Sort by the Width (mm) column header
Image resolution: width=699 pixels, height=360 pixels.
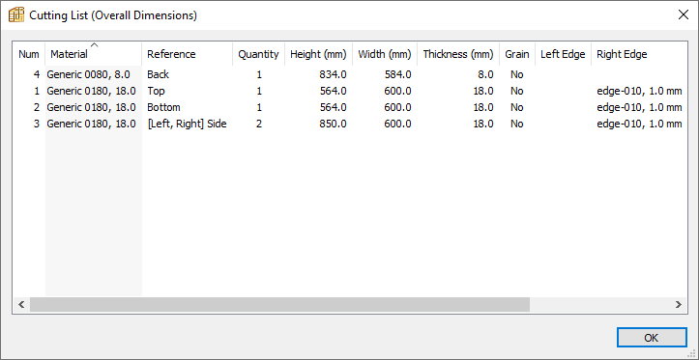click(385, 54)
